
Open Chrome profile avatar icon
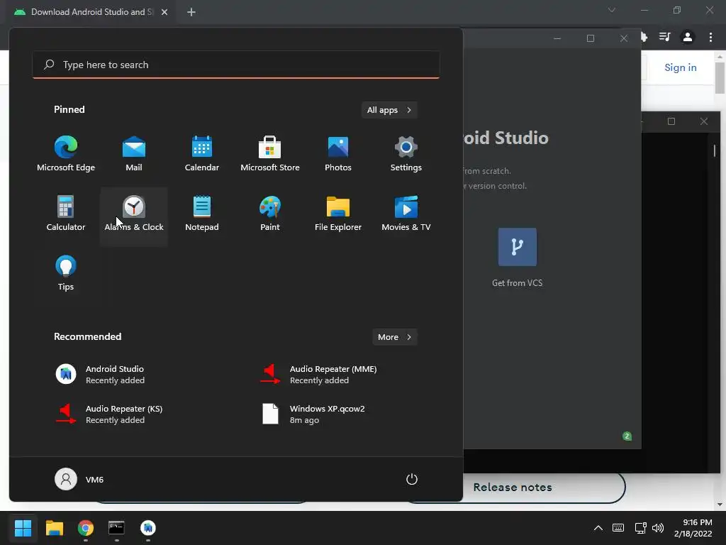pyautogui.click(x=688, y=37)
